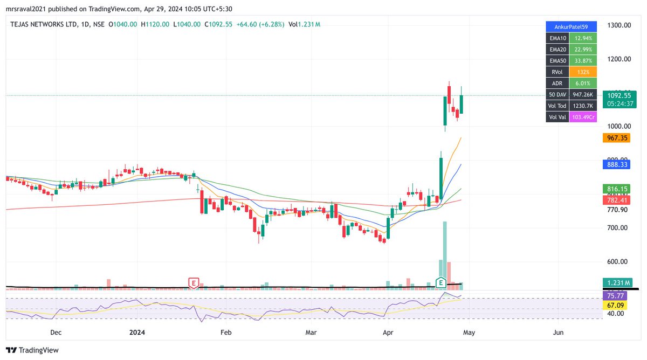This screenshot has width=647, height=360.
Task: Click the EMA10 label cell
Action: pos(557,38)
